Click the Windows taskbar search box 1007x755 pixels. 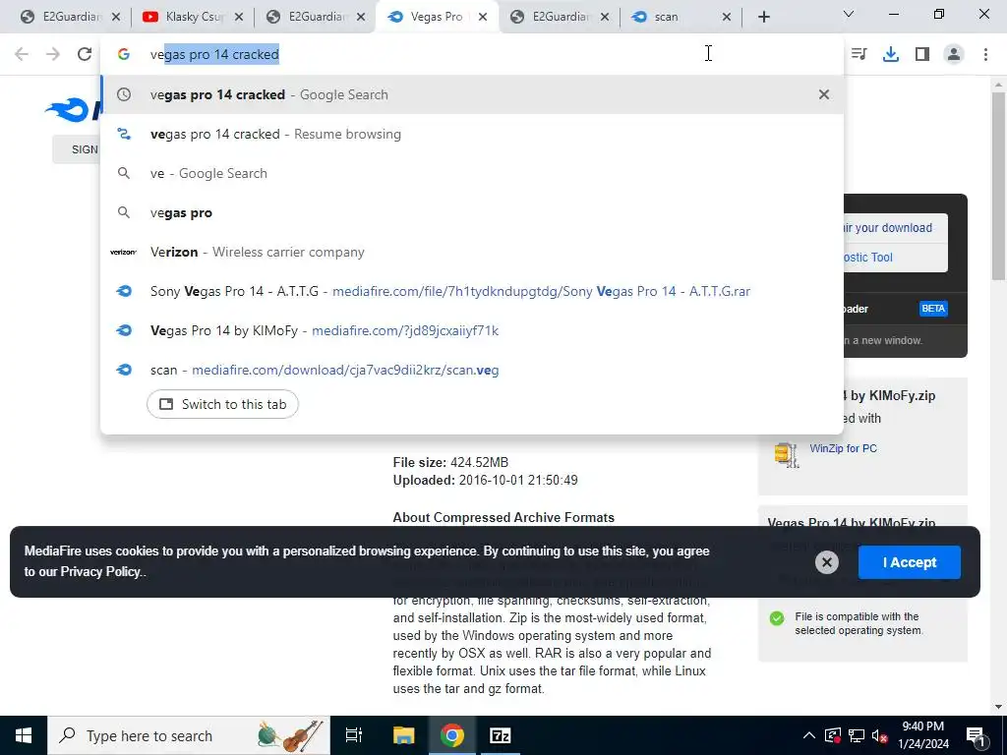[189, 735]
